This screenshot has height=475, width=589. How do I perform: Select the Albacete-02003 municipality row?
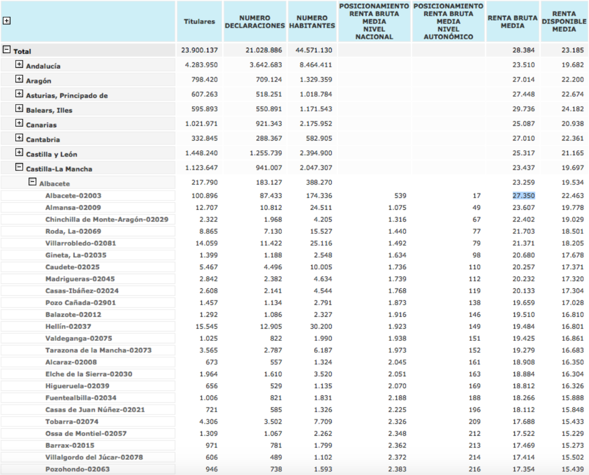[88, 196]
